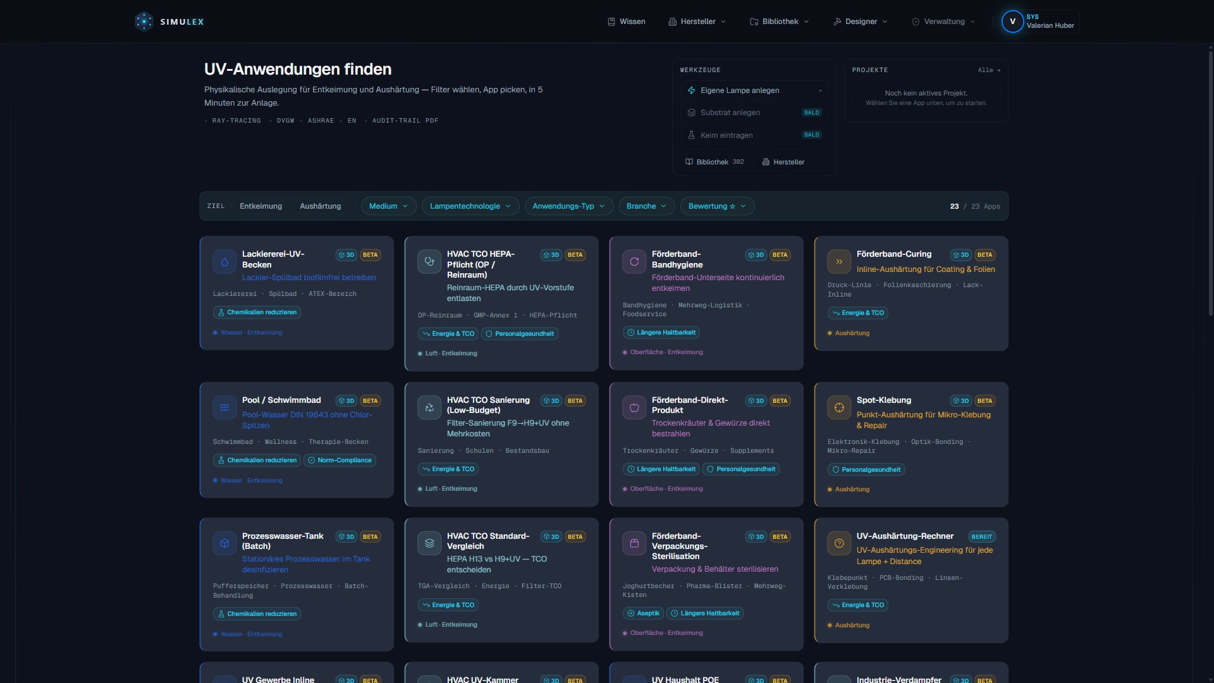Image resolution: width=1214 pixels, height=683 pixels.
Task: Click Keim eintragen entry
Action: point(754,135)
